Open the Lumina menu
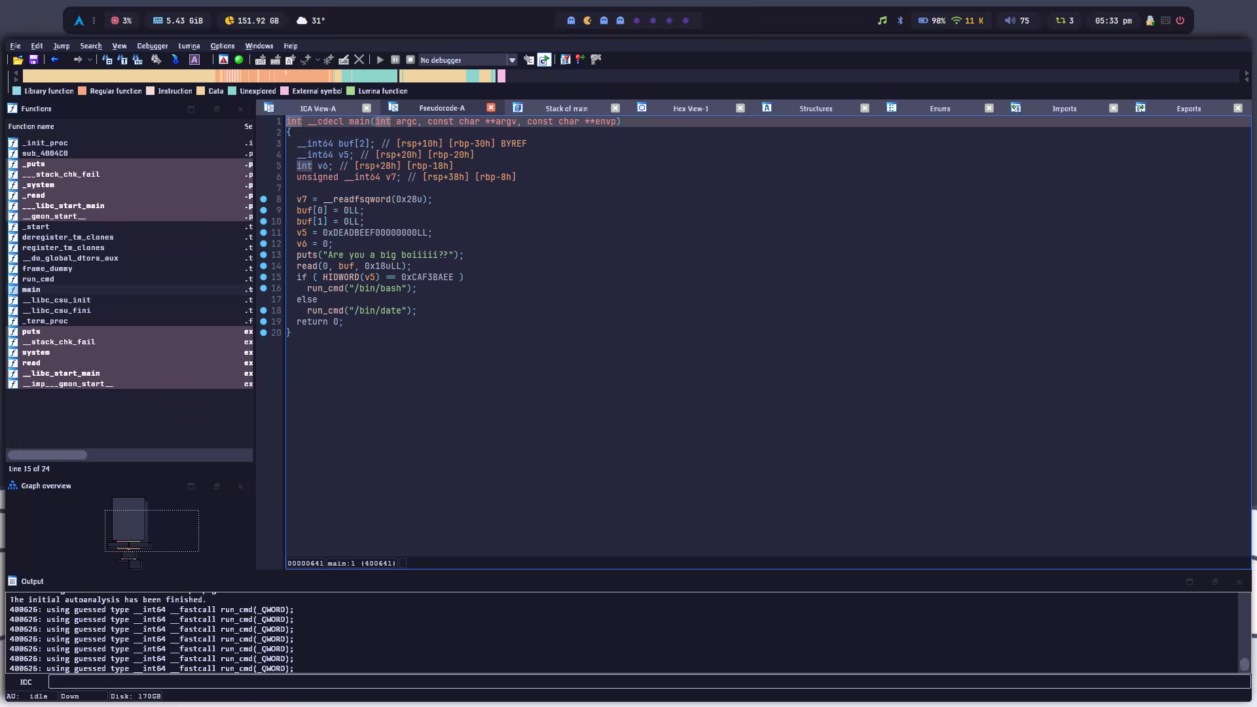 tap(189, 46)
